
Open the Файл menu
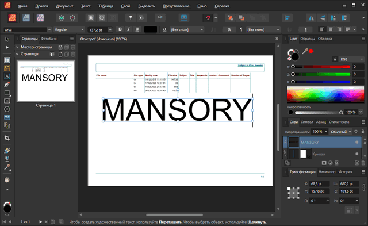click(22, 6)
